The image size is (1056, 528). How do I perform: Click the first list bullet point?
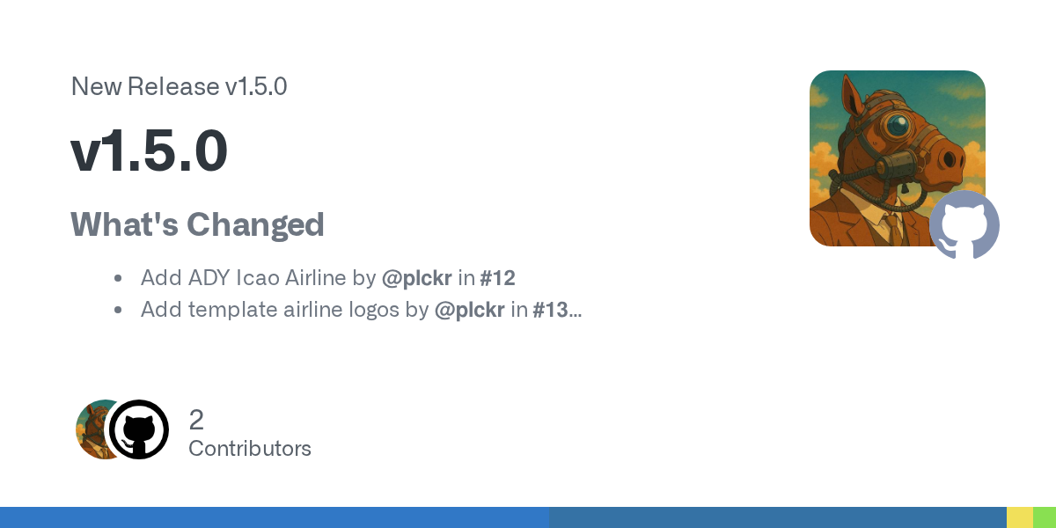118,279
